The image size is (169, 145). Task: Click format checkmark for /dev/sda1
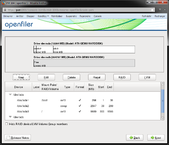tap(80, 100)
